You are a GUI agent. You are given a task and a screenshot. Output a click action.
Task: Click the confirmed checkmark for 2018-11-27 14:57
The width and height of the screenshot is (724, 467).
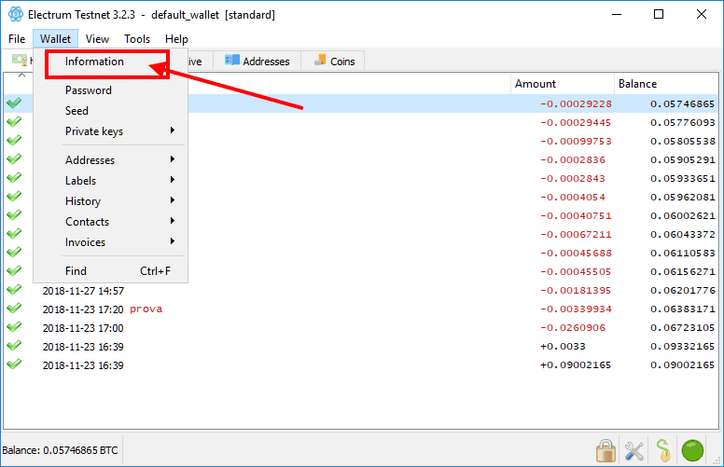[x=14, y=289]
